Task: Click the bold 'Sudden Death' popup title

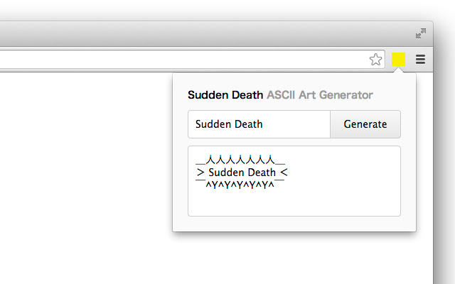Action: 225,94
